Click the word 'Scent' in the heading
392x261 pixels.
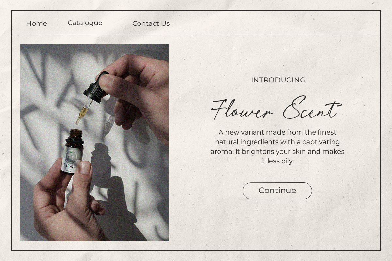coord(312,108)
